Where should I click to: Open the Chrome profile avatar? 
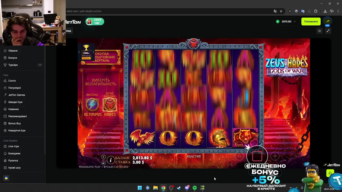point(332,11)
